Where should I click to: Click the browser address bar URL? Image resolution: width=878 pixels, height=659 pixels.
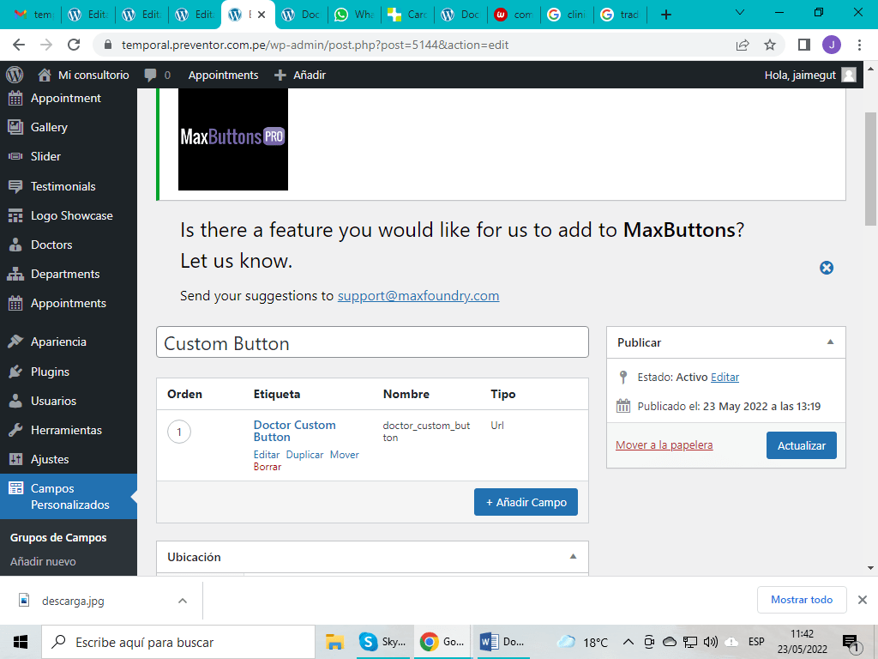pyautogui.click(x=315, y=45)
